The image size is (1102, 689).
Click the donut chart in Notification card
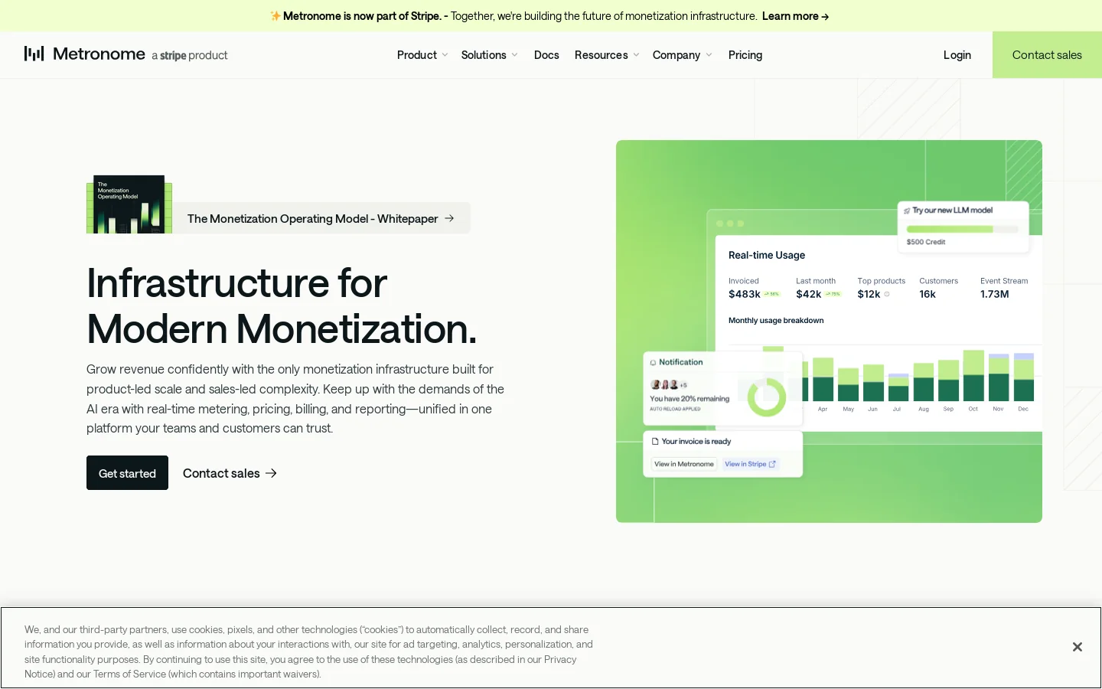pyautogui.click(x=767, y=397)
